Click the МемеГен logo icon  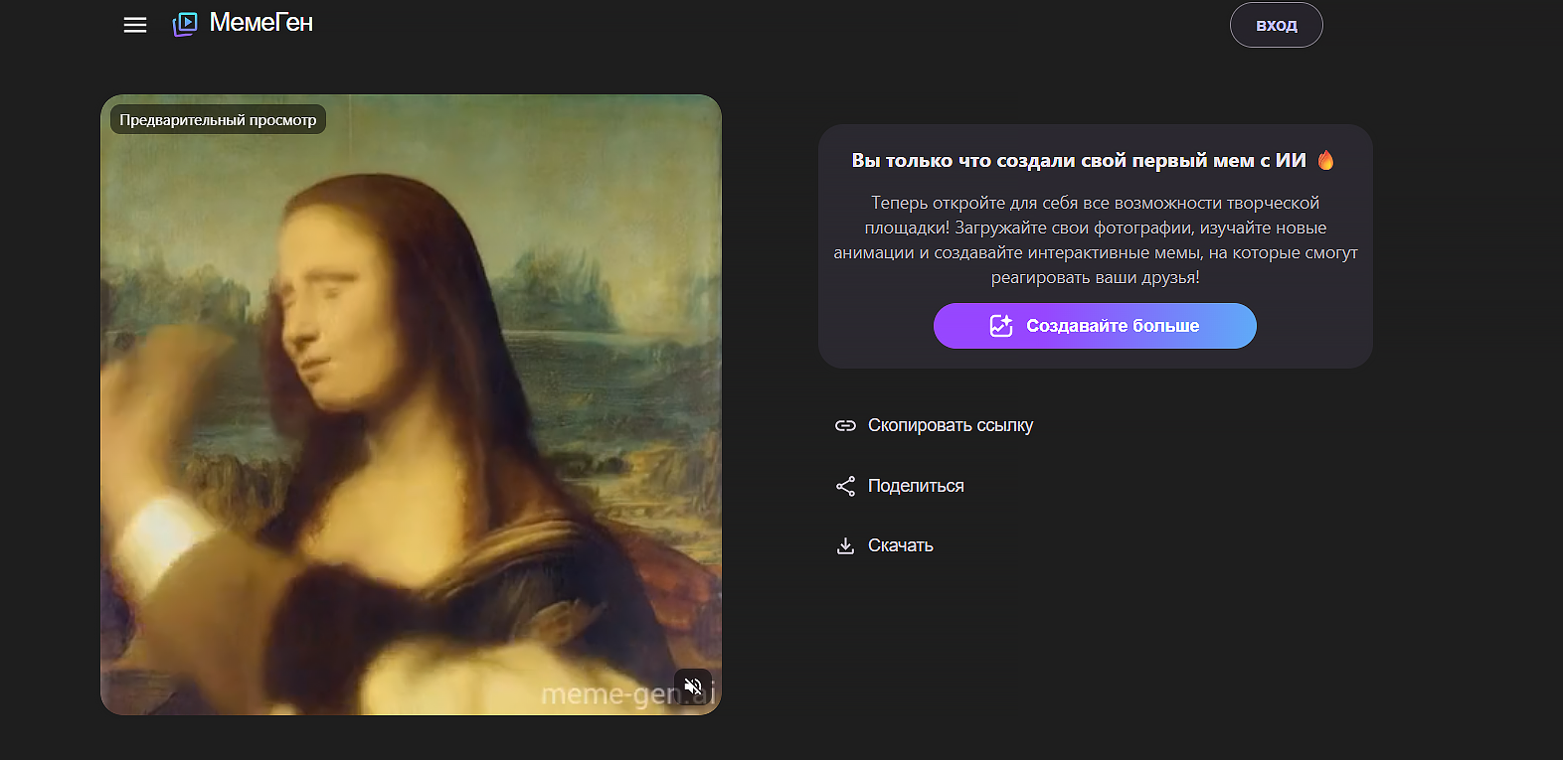[x=185, y=24]
